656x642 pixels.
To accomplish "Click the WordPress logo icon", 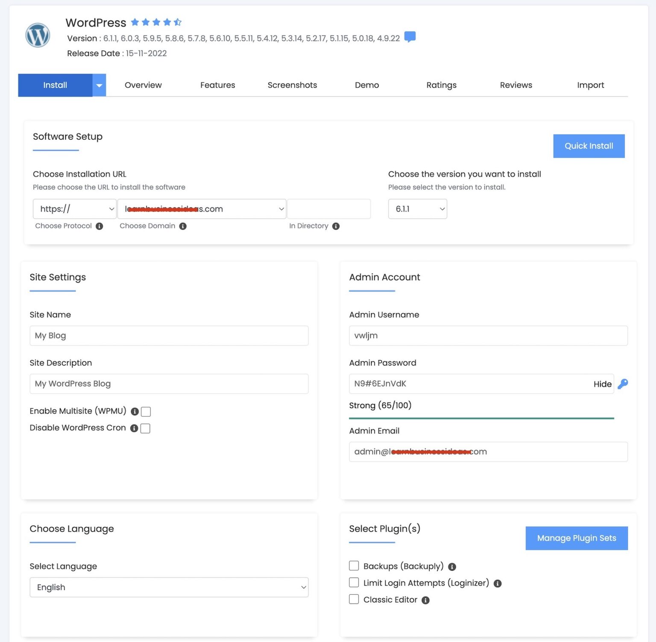I will pos(38,35).
